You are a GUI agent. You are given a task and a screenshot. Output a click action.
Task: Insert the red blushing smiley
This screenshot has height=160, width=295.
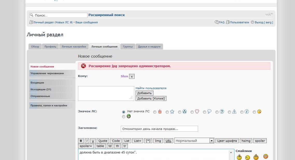coord(266,156)
